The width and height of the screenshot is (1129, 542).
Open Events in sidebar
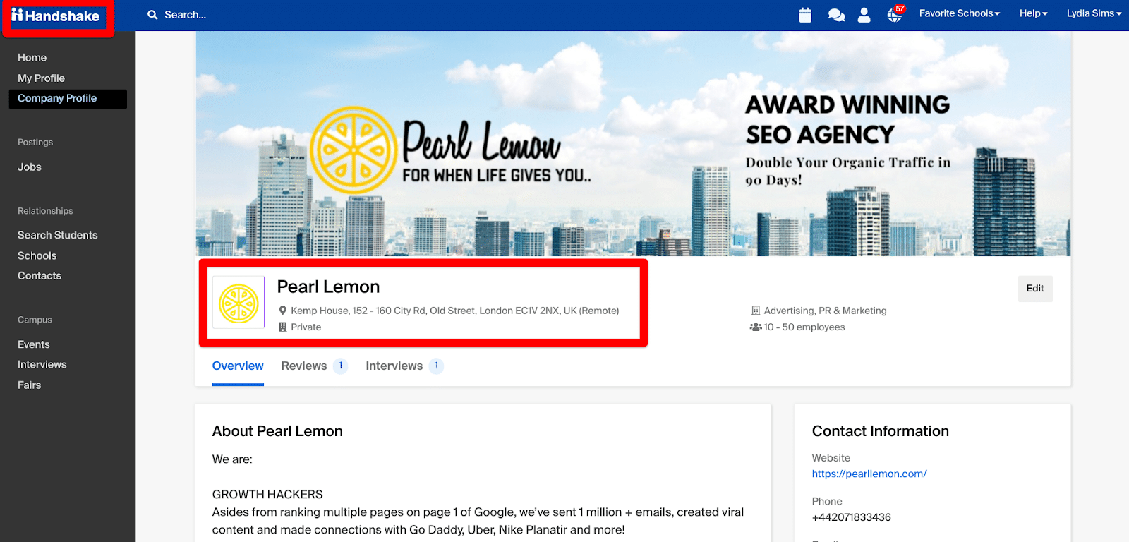pos(34,344)
